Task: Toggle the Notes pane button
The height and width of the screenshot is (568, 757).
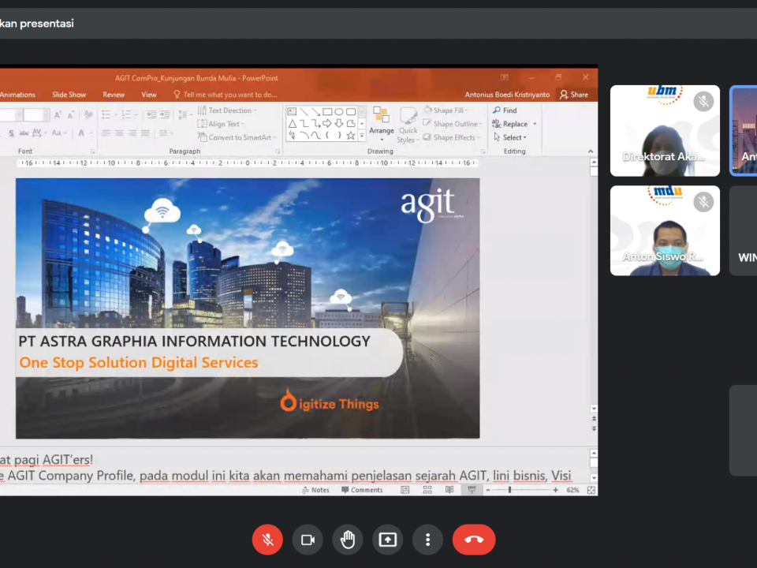Action: tap(315, 490)
